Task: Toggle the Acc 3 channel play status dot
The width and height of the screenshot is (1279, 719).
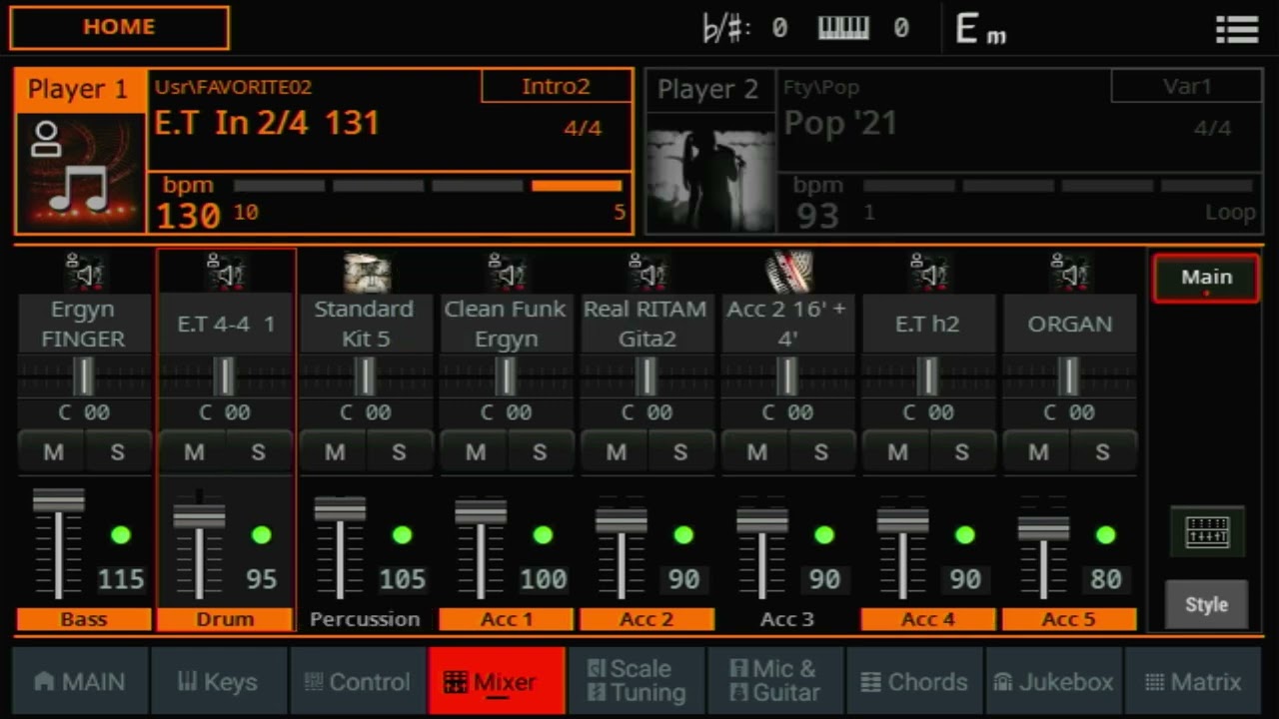Action: [x=825, y=535]
